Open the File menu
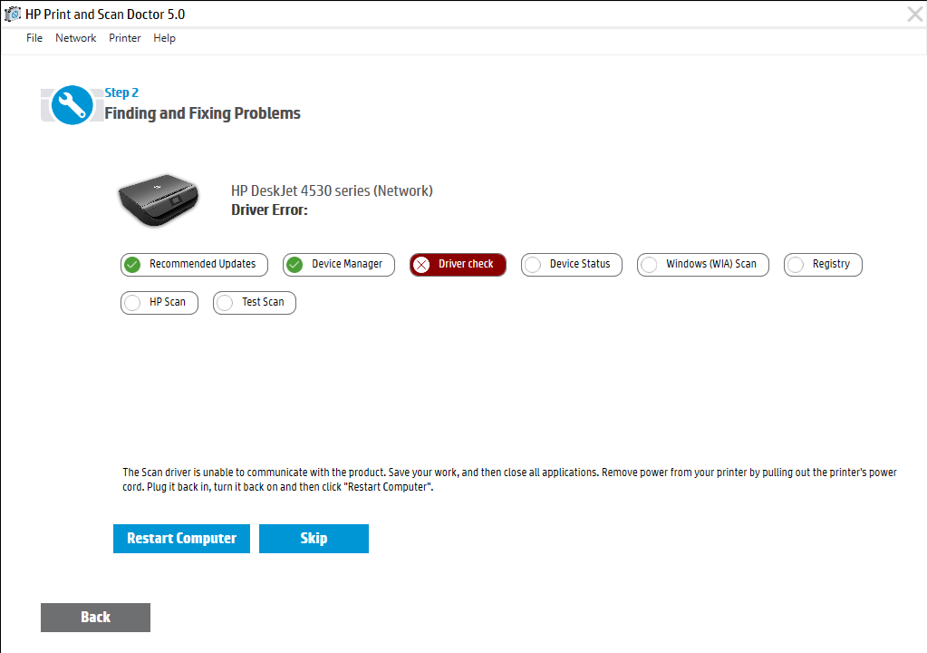The height and width of the screenshot is (653, 927). click(x=34, y=38)
